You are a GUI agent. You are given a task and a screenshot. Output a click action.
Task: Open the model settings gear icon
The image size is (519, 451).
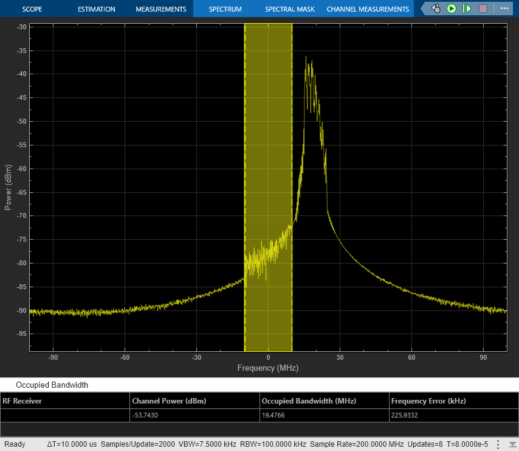436,9
